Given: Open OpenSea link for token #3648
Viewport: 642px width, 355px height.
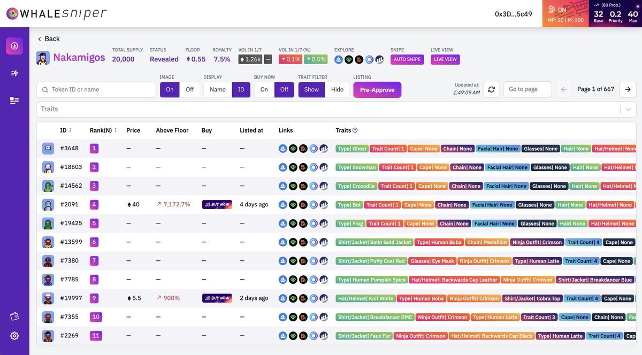Looking at the screenshot, I should [x=283, y=149].
